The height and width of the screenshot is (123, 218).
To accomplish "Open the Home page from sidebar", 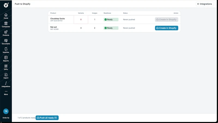I will point(6,16).
